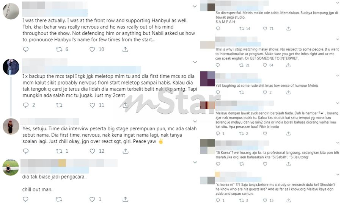The image size is (341, 205).
Task: Open profile picture of 'Yes, setuju' commenter
Action: [x=11, y=127]
